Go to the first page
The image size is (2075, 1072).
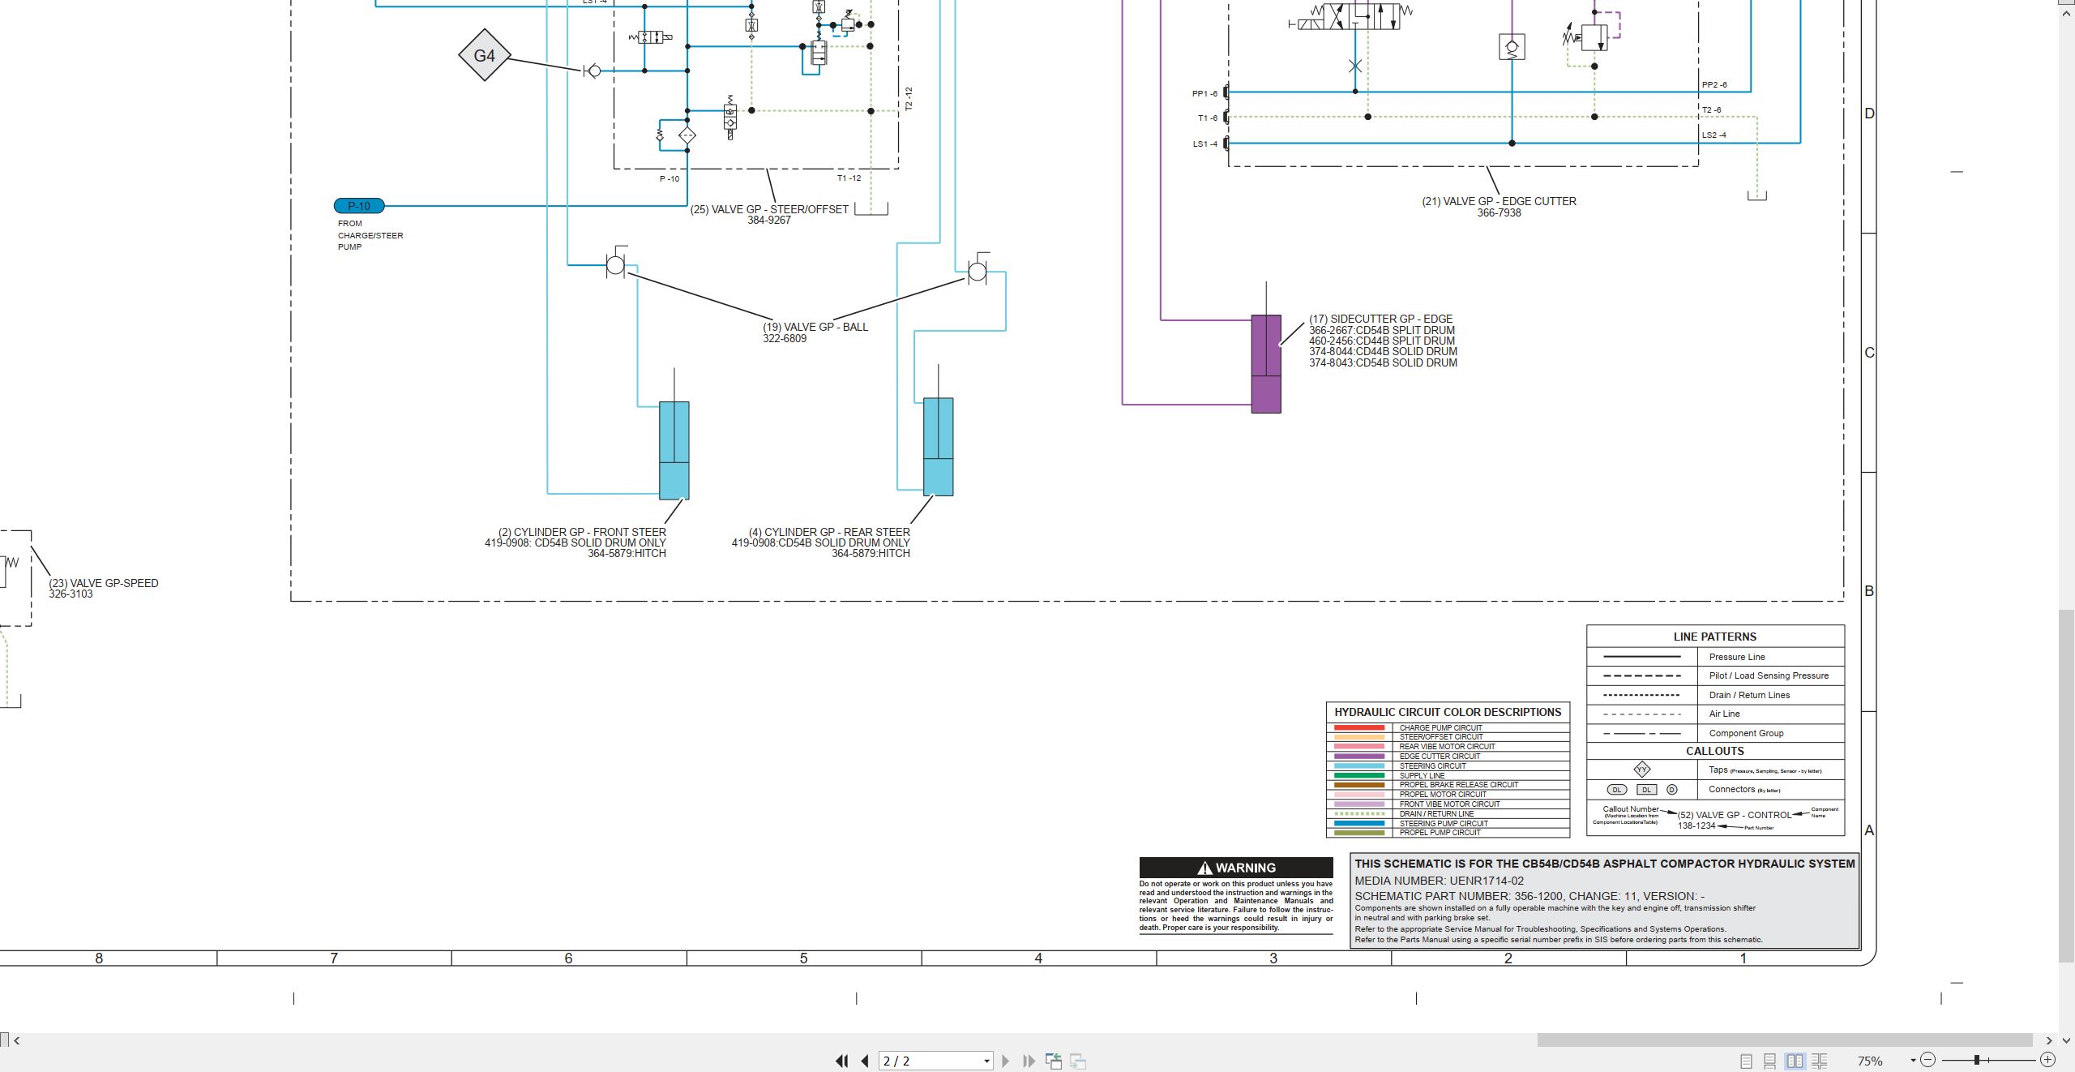click(x=842, y=1061)
